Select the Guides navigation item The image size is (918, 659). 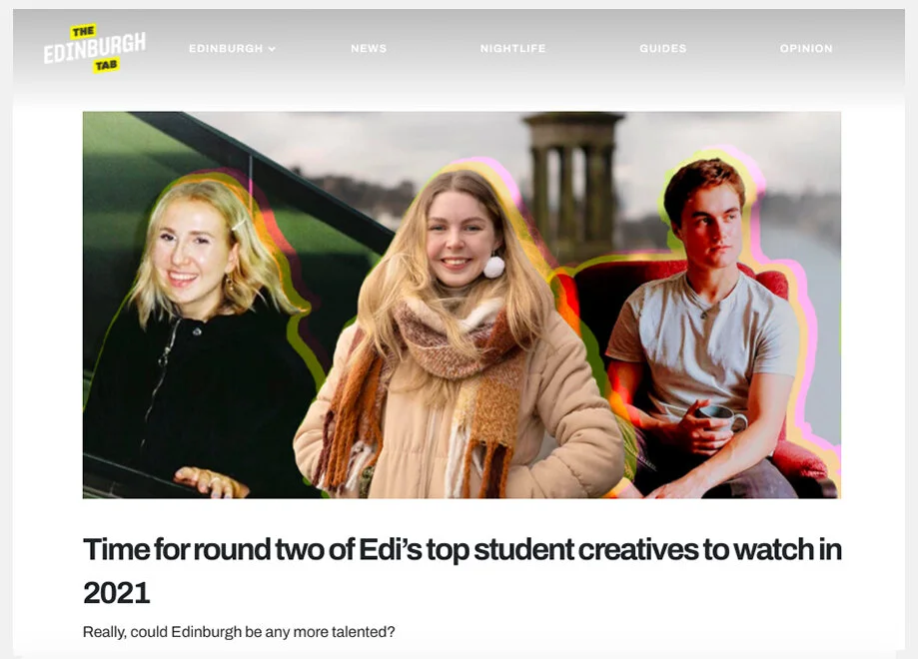point(662,49)
